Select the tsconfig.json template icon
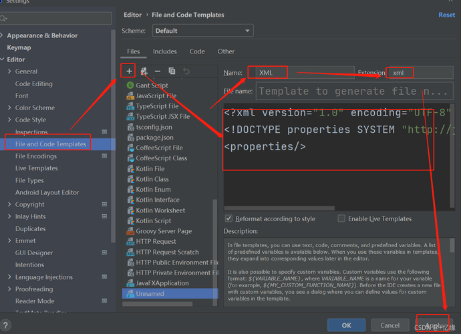 point(130,127)
